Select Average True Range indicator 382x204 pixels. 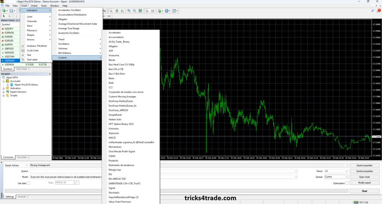coord(69,28)
